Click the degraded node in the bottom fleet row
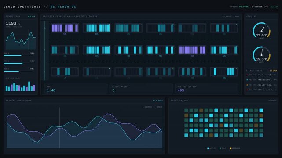Image resolution: width=282 pixels, height=158 pixels. coord(211,135)
